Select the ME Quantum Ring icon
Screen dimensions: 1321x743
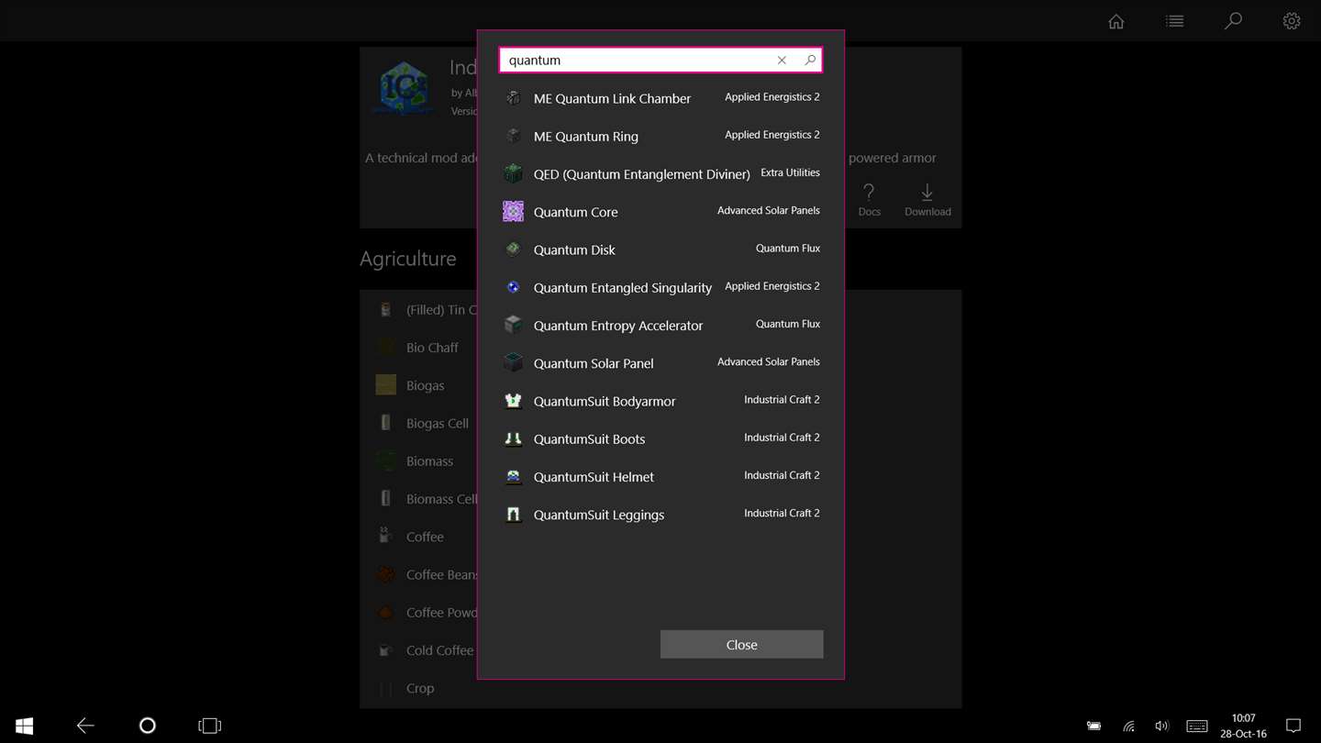coord(513,136)
